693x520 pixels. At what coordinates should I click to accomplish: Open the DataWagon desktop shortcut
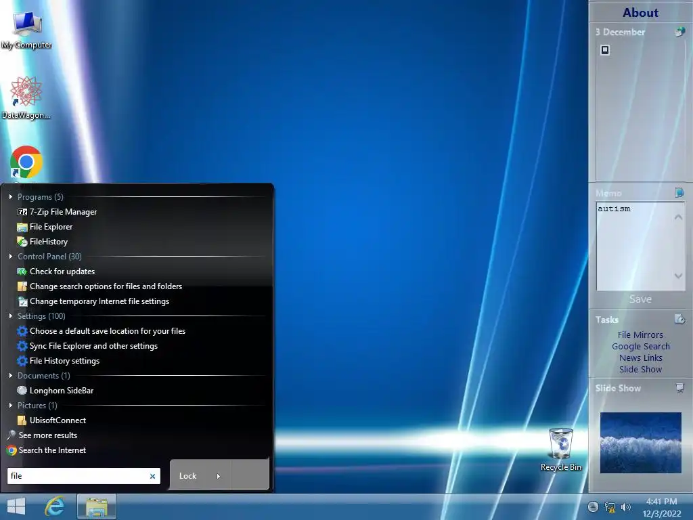pyautogui.click(x=26, y=97)
